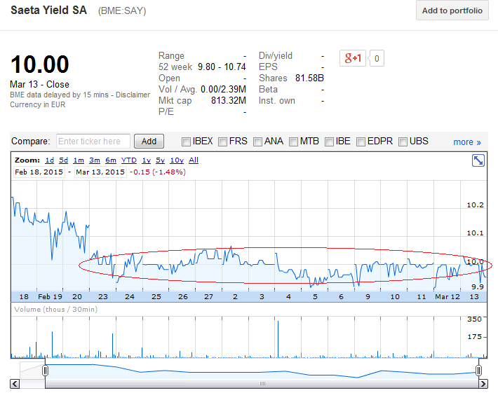Click the +1 count bubble

(377, 58)
